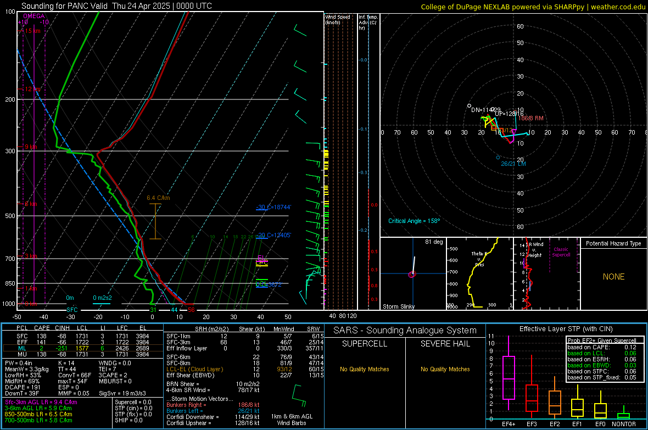Click the orange 'NONE' hazard type

(613, 277)
